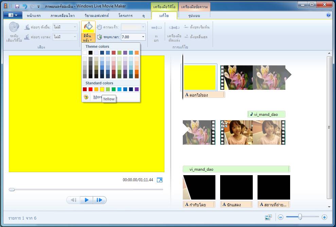Open the application menu dropdown button

[x=13, y=15]
